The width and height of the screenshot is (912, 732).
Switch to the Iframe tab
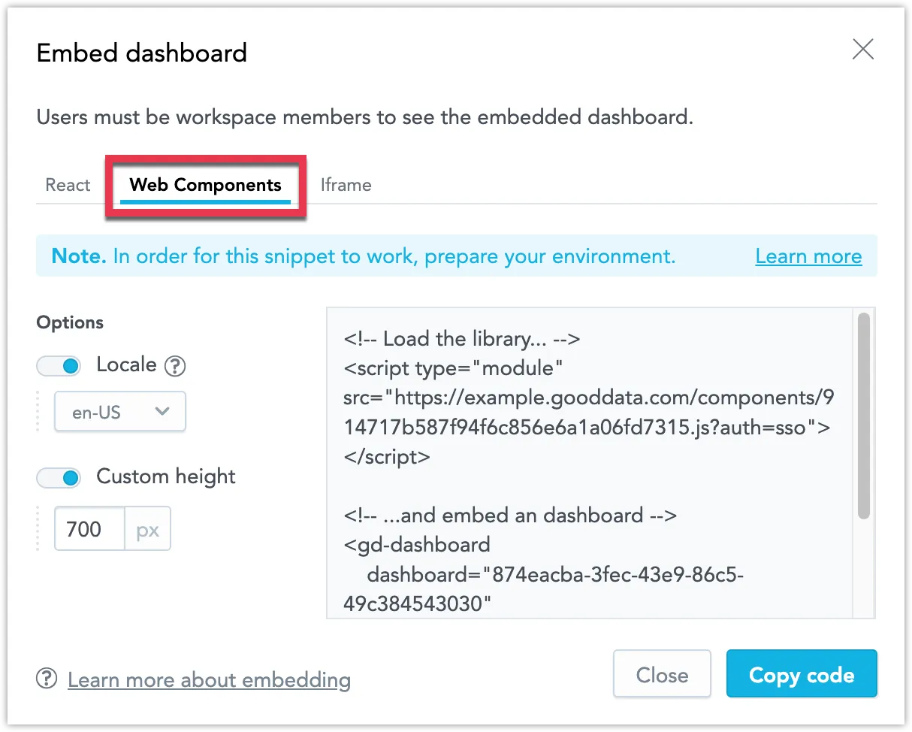[346, 184]
